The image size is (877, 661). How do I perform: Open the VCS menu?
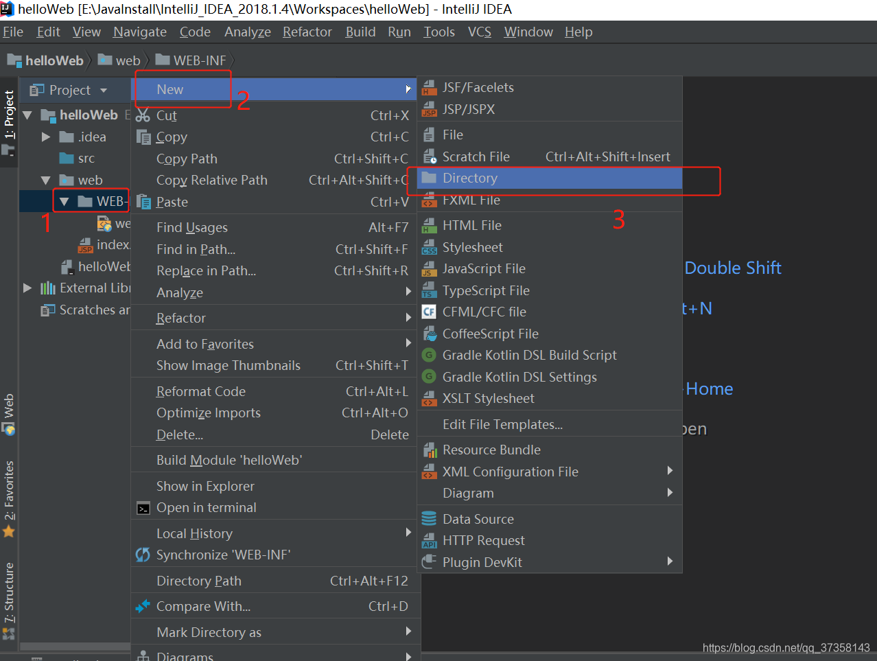(480, 32)
